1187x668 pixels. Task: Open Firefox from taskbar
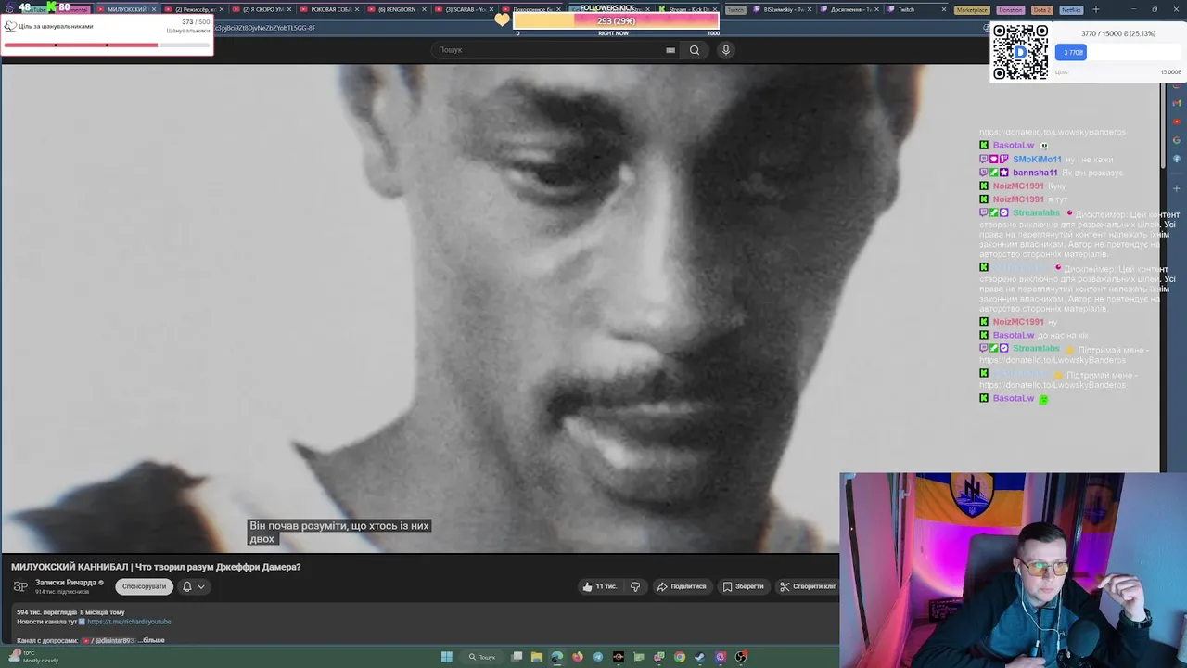(578, 657)
